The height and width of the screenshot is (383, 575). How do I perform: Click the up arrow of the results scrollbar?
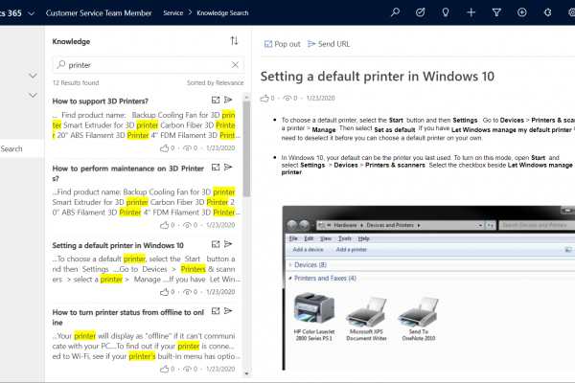coord(246,97)
